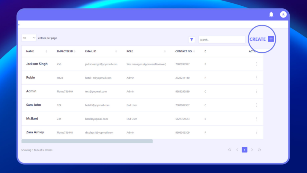Viewport: 307px width, 173px height.
Task: Select name Mr.Bard
Action: (32, 118)
